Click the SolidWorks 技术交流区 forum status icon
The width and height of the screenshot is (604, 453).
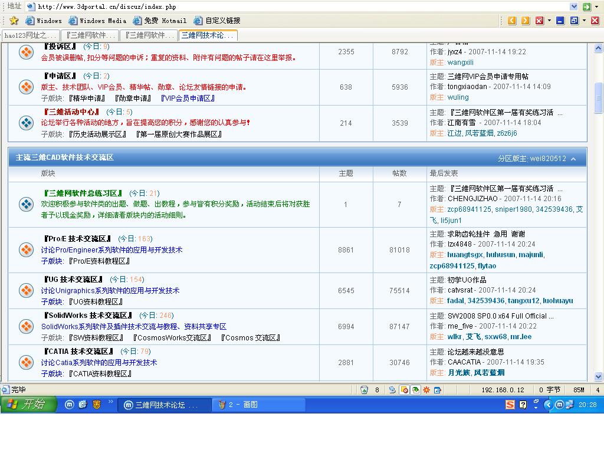pos(26,326)
